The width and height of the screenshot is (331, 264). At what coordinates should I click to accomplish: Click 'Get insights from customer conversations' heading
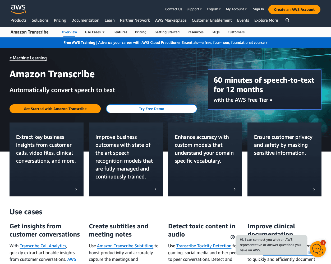45,230
